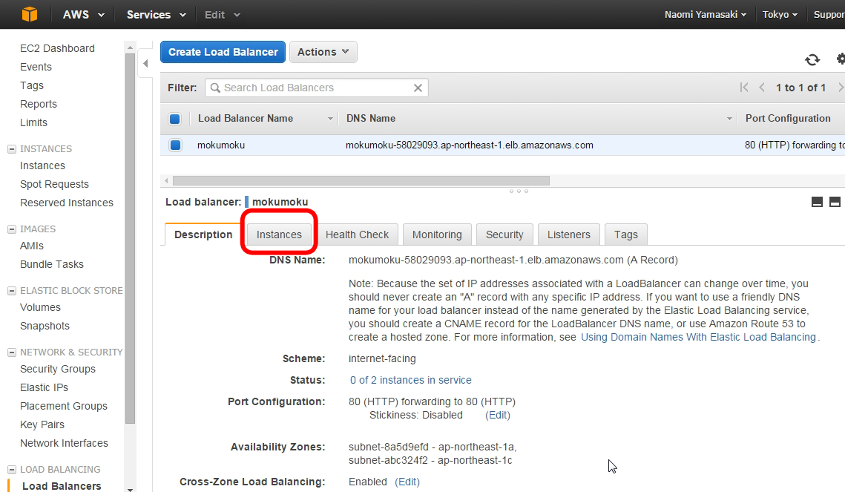Collapse the INSTANCES sidebar section
This screenshot has height=492, width=845.
tap(11, 148)
